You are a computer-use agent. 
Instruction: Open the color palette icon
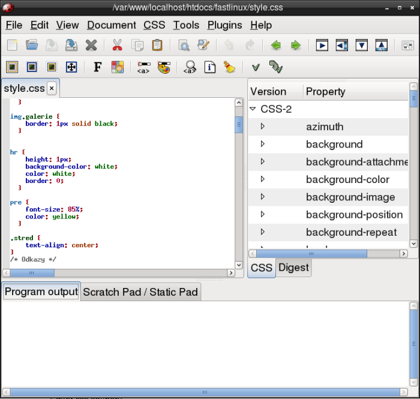[x=164, y=67]
